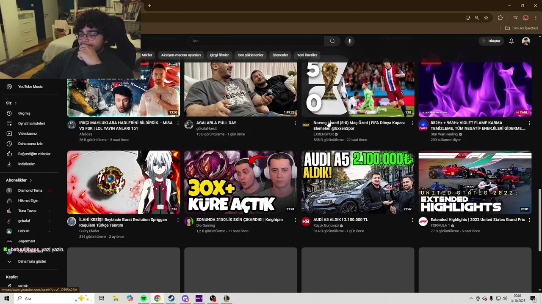Image resolution: width=542 pixels, height=304 pixels.
Task: Select the Mix'ler filter chip
Action: (147, 55)
